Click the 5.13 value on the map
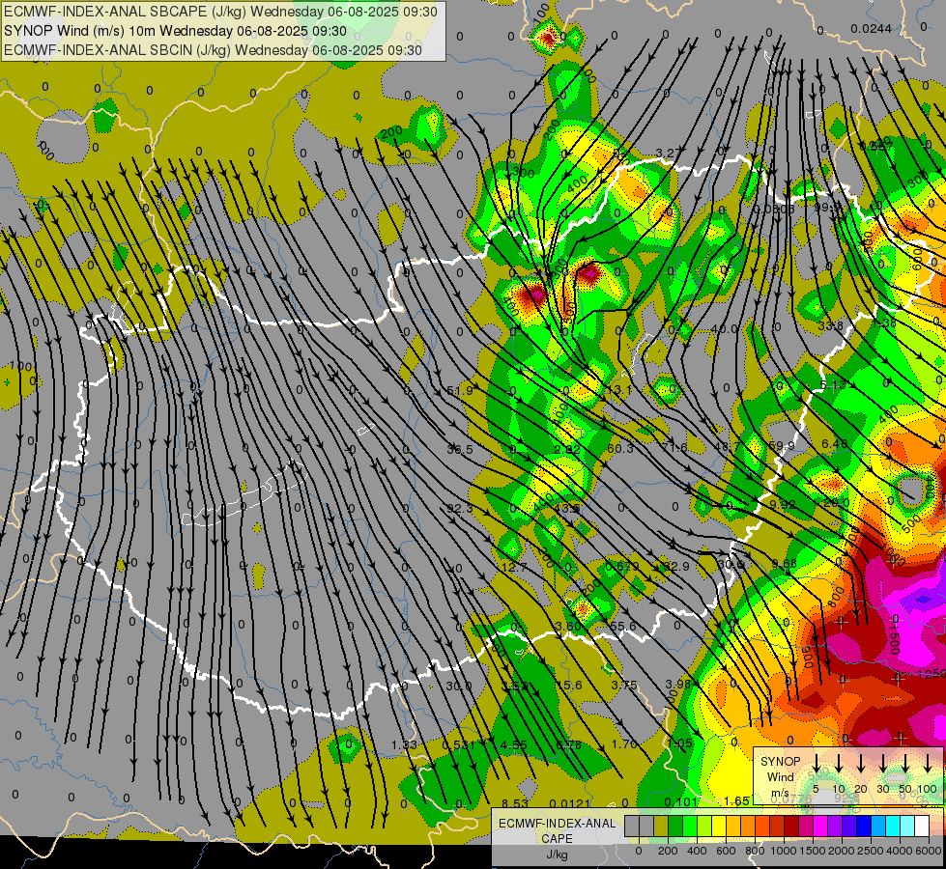 pyautogui.click(x=834, y=384)
